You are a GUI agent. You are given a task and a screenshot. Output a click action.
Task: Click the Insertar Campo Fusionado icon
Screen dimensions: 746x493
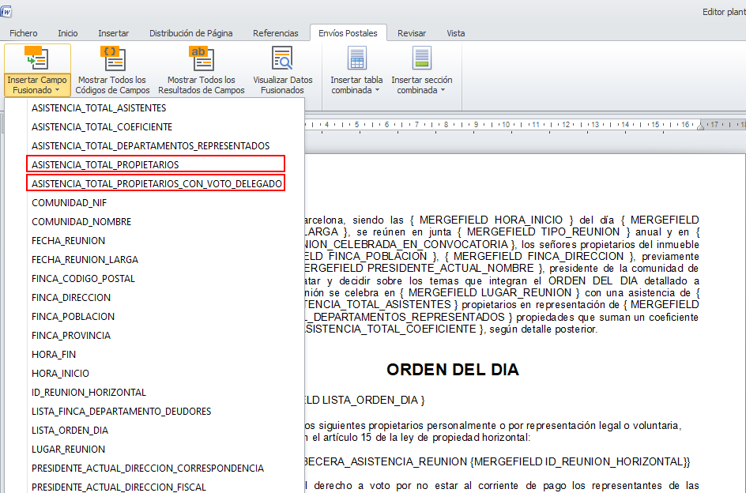[36, 58]
